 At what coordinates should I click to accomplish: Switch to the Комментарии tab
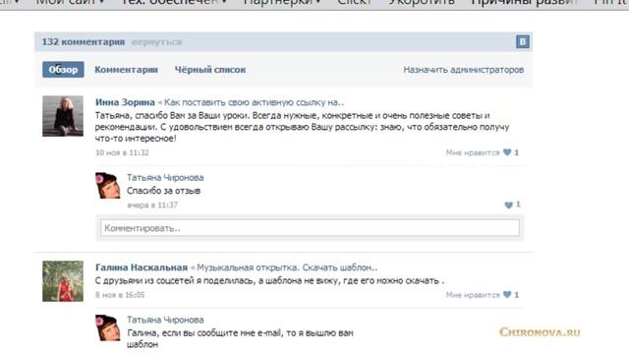coord(126,70)
